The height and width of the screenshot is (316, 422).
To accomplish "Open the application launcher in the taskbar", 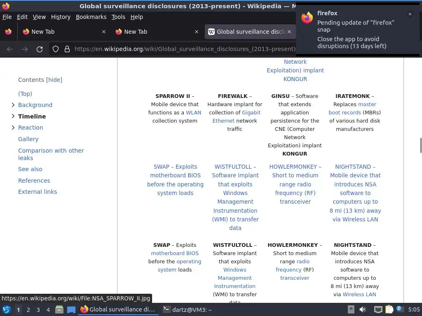I will [x=7, y=309].
